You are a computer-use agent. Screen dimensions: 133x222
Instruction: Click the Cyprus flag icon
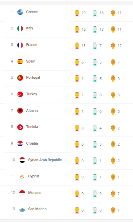(22, 176)
